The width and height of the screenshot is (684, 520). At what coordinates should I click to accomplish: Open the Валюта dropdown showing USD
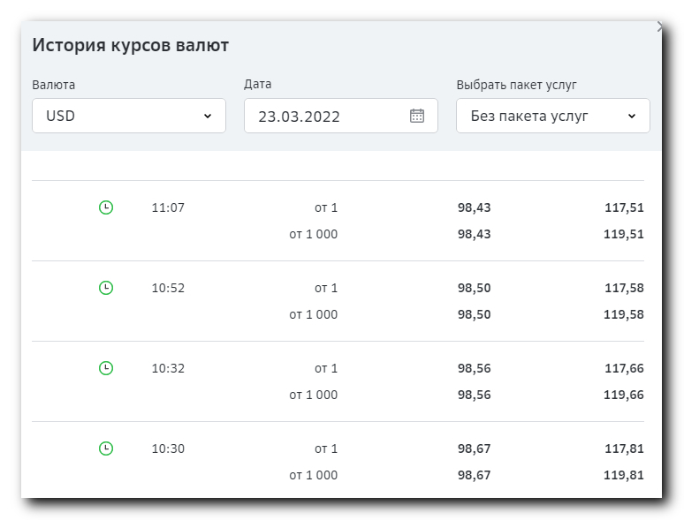(129, 116)
